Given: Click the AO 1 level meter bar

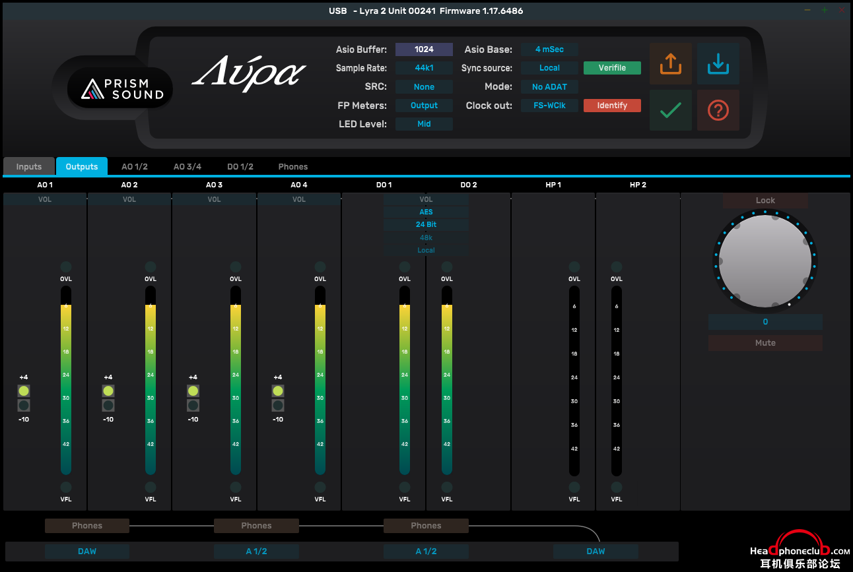Looking at the screenshot, I should click(x=66, y=381).
